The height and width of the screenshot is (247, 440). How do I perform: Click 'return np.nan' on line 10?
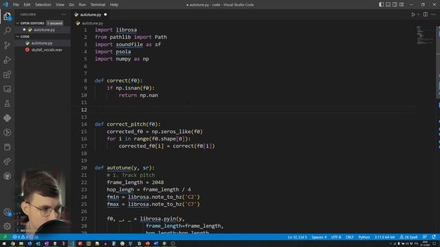point(138,95)
